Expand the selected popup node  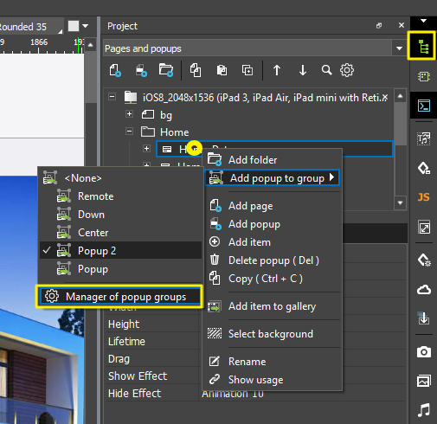(146, 149)
